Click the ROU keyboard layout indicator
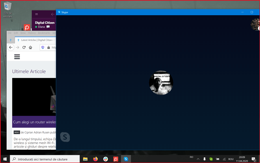This screenshot has width=260, height=163. (231, 159)
